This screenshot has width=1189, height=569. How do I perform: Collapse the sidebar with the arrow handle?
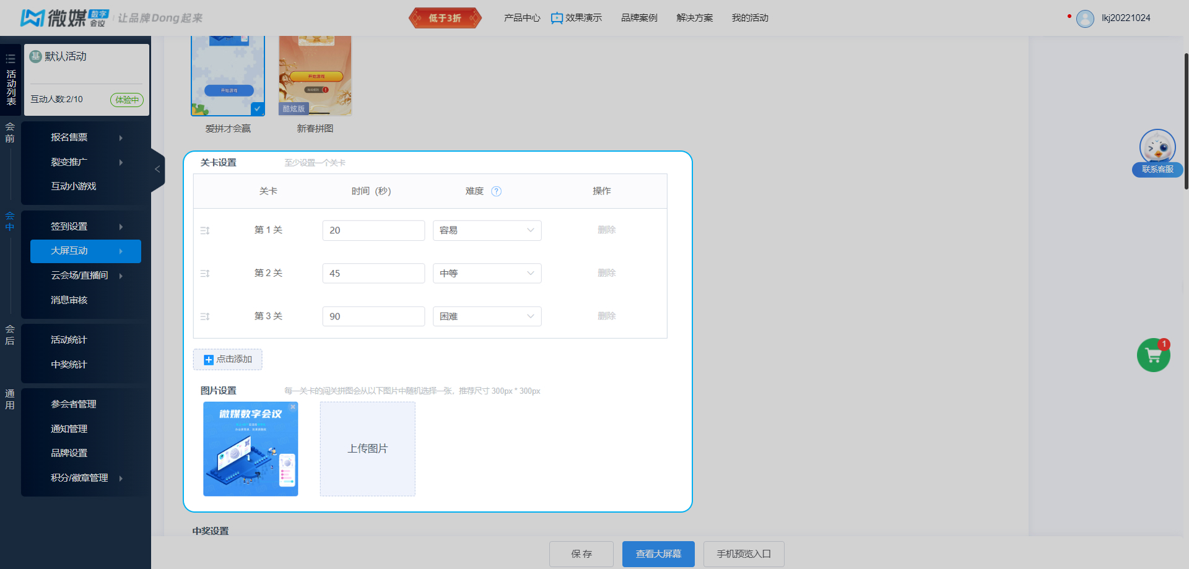click(157, 169)
